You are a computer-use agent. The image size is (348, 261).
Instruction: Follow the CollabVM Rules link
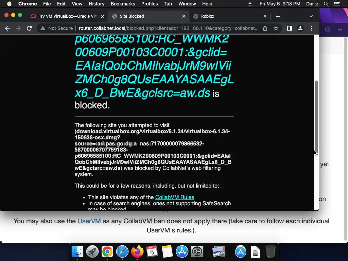pos(175,197)
